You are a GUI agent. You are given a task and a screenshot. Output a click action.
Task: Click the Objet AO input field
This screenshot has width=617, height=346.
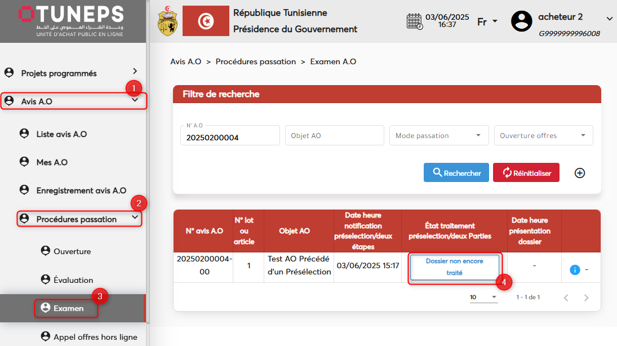[334, 135]
